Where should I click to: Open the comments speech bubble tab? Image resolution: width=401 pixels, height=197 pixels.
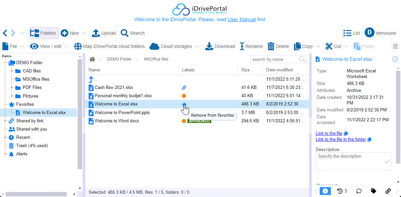[x=359, y=191]
